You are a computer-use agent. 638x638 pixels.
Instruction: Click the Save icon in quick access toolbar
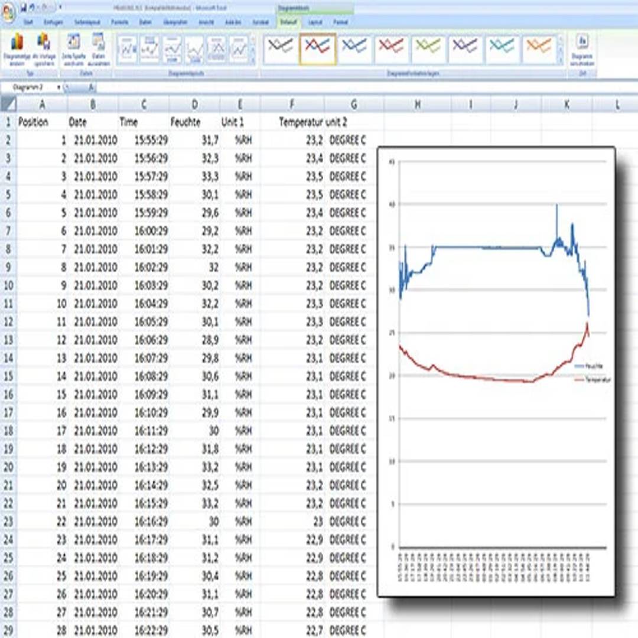coord(23,8)
